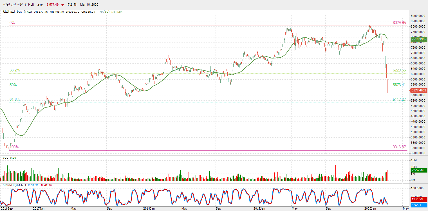The image size is (428, 211).
Task: Select the VOL indicator label
Action: tap(5, 158)
